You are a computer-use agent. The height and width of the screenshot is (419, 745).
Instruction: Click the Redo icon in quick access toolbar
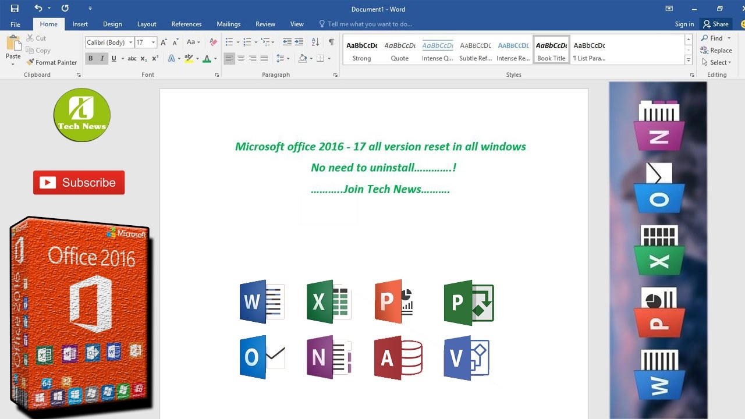[65, 8]
